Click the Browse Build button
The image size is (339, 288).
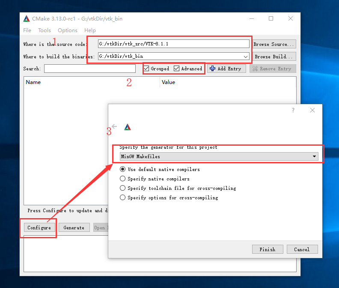tap(274, 57)
